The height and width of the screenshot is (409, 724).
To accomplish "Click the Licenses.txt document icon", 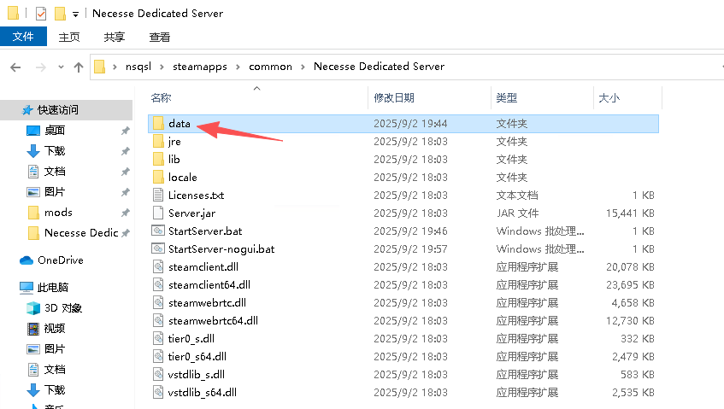I will (x=158, y=195).
